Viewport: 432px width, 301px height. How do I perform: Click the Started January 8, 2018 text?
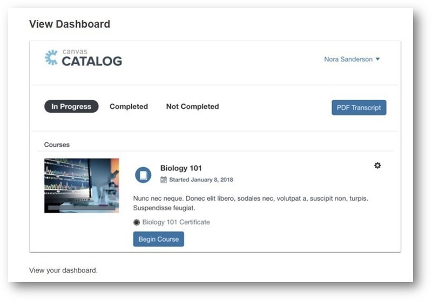tap(201, 180)
